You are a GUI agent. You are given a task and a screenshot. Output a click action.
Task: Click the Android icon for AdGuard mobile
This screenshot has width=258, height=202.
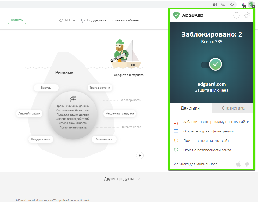pos(247,164)
